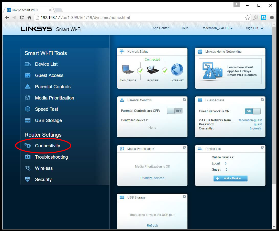Toggle Parental Controls OFF switch
279x231 pixels.
click(x=175, y=111)
